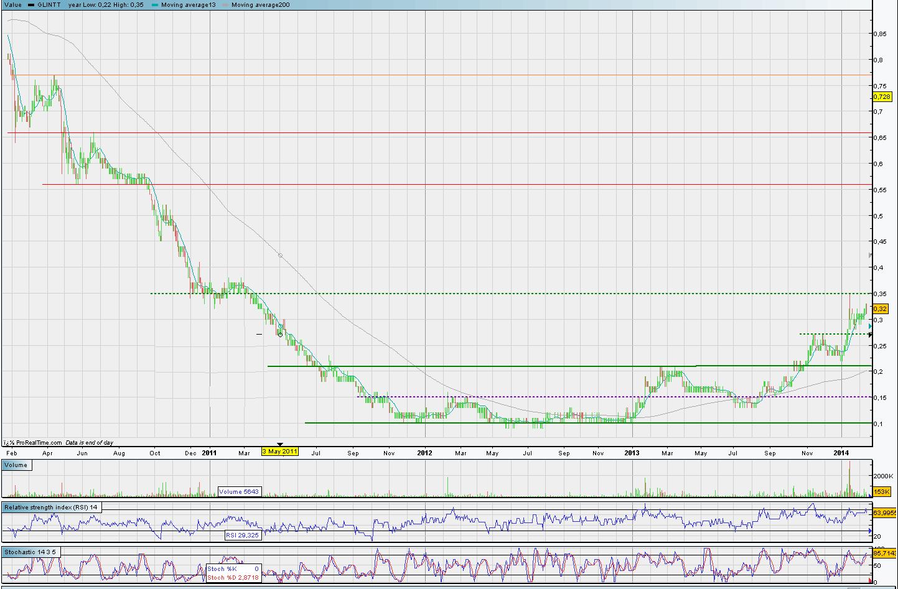Click the blue arrow on RSI axis
Screen dimensions: 898x589
pos(870,532)
